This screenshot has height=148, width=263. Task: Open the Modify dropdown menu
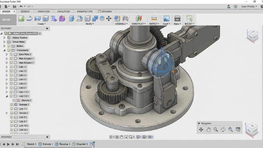click(x=90, y=24)
